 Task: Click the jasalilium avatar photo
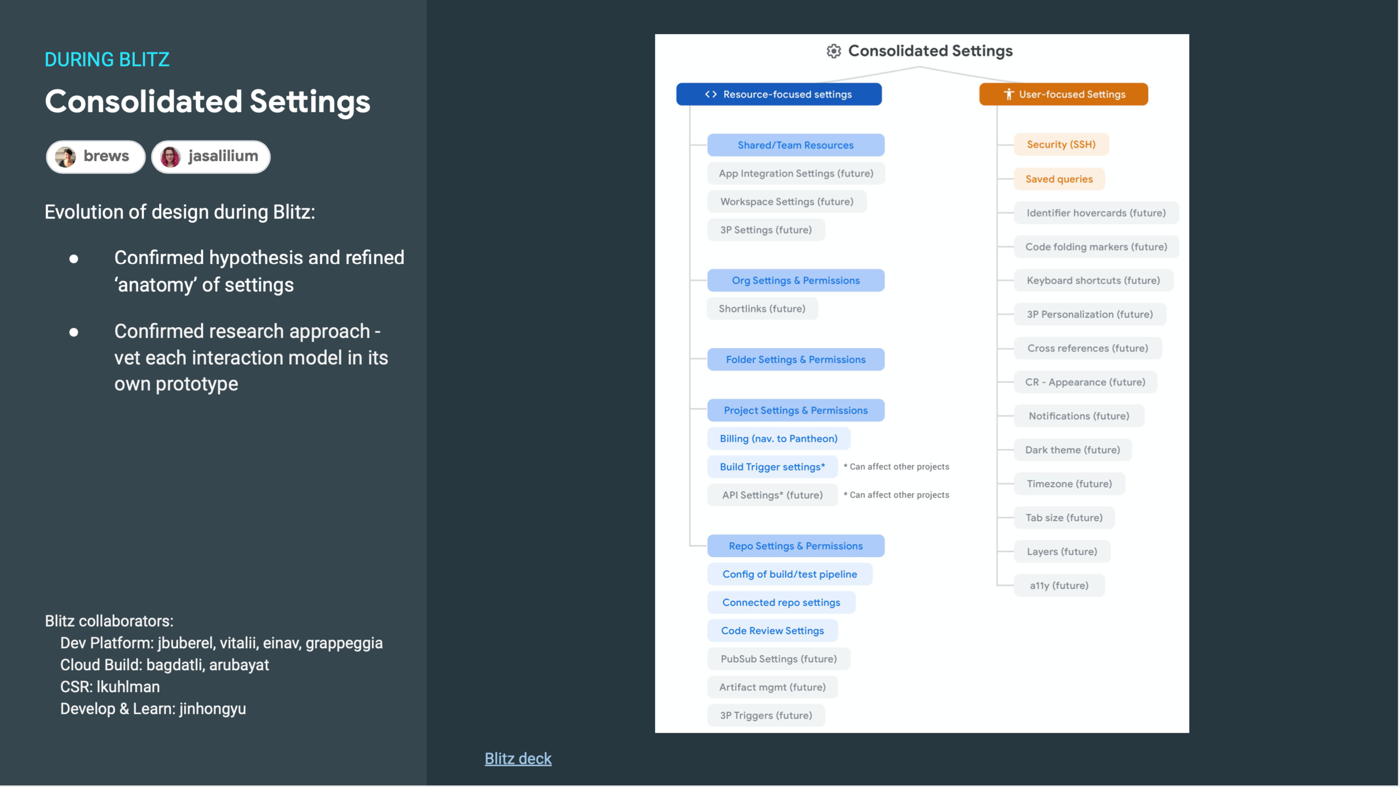click(x=170, y=157)
